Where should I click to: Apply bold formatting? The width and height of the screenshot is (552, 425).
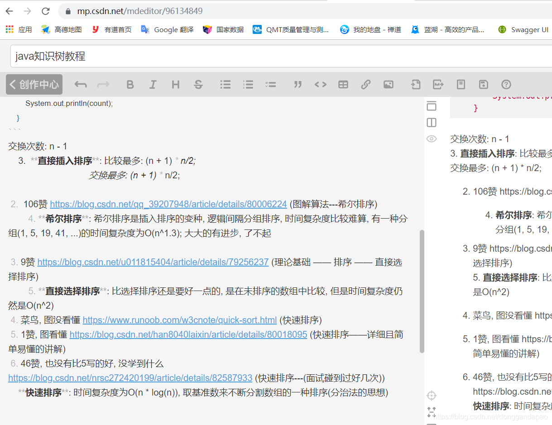[x=130, y=84]
